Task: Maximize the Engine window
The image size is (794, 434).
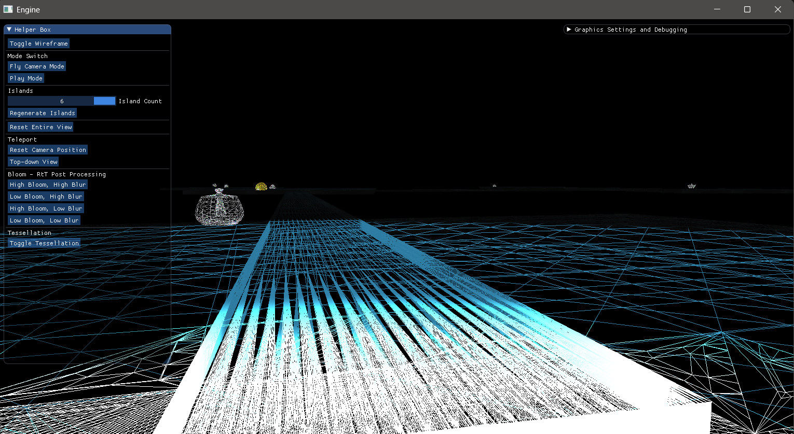Action: (747, 9)
